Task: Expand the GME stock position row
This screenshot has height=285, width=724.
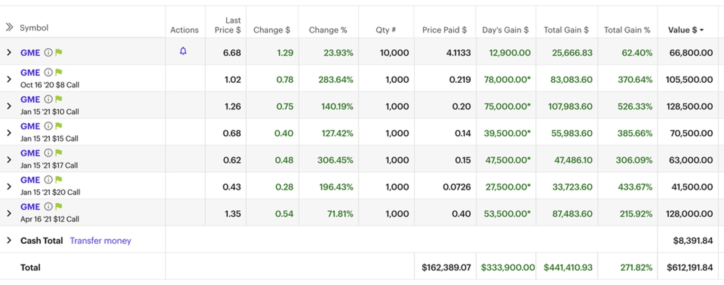Action: click(x=9, y=52)
